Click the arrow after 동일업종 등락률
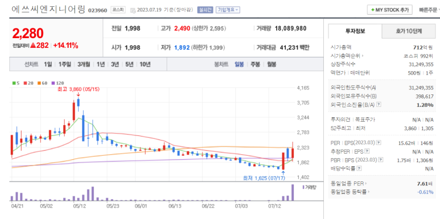The width and height of the screenshot is (440, 219). 368,192
